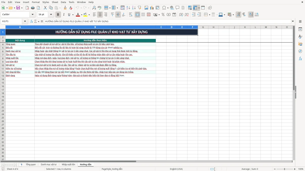Select the Clone Formatting paintbrush
This screenshot has width=305, height=171.
click(65, 8)
